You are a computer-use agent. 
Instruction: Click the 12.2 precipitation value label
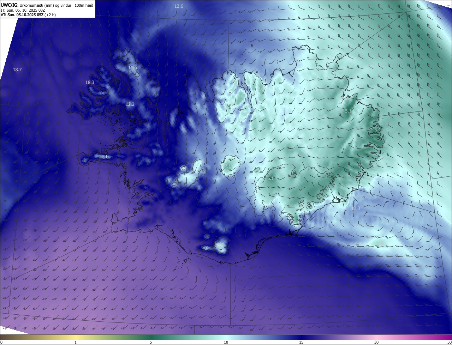(x=130, y=104)
